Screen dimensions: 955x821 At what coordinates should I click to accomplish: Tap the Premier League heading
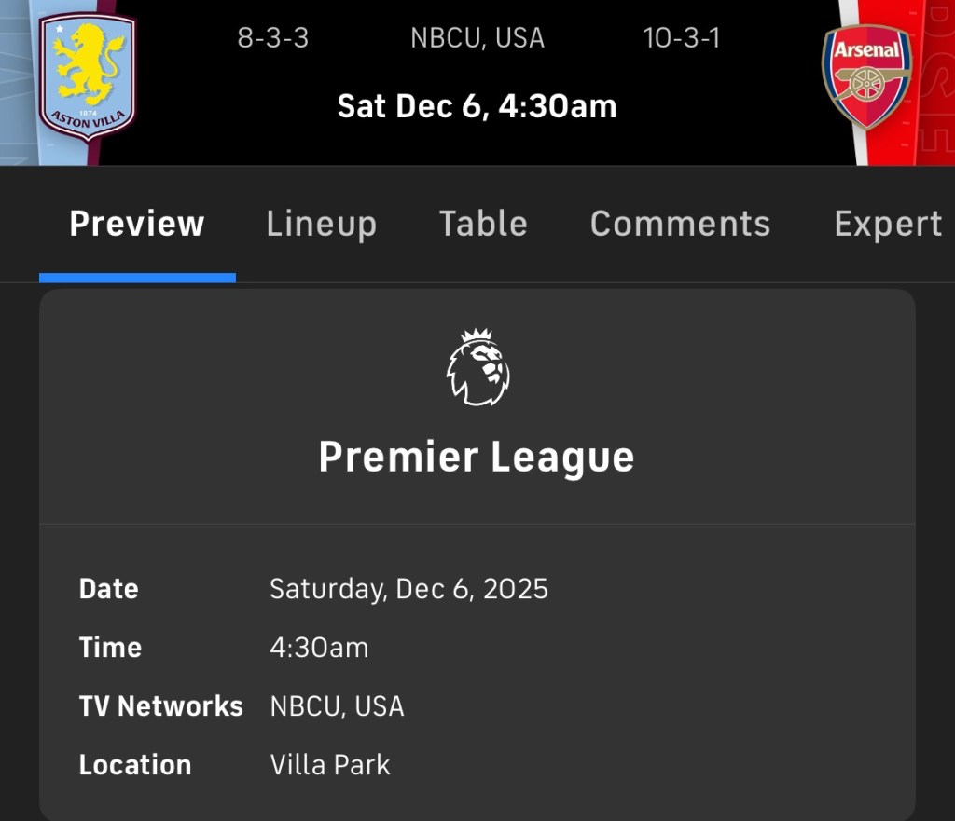(477, 458)
